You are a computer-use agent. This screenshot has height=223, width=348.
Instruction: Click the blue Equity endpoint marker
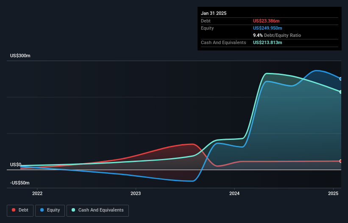(x=341, y=79)
